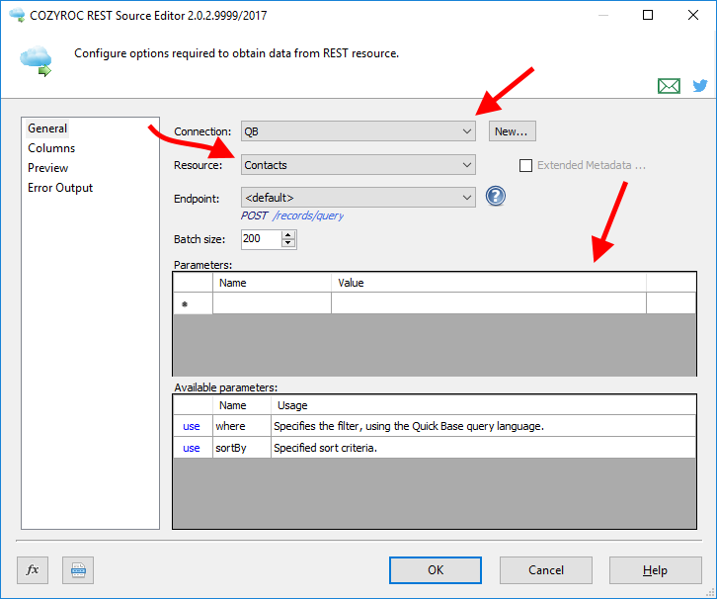
Task: Click the empty Name cell in Parameters
Action: 272,303
